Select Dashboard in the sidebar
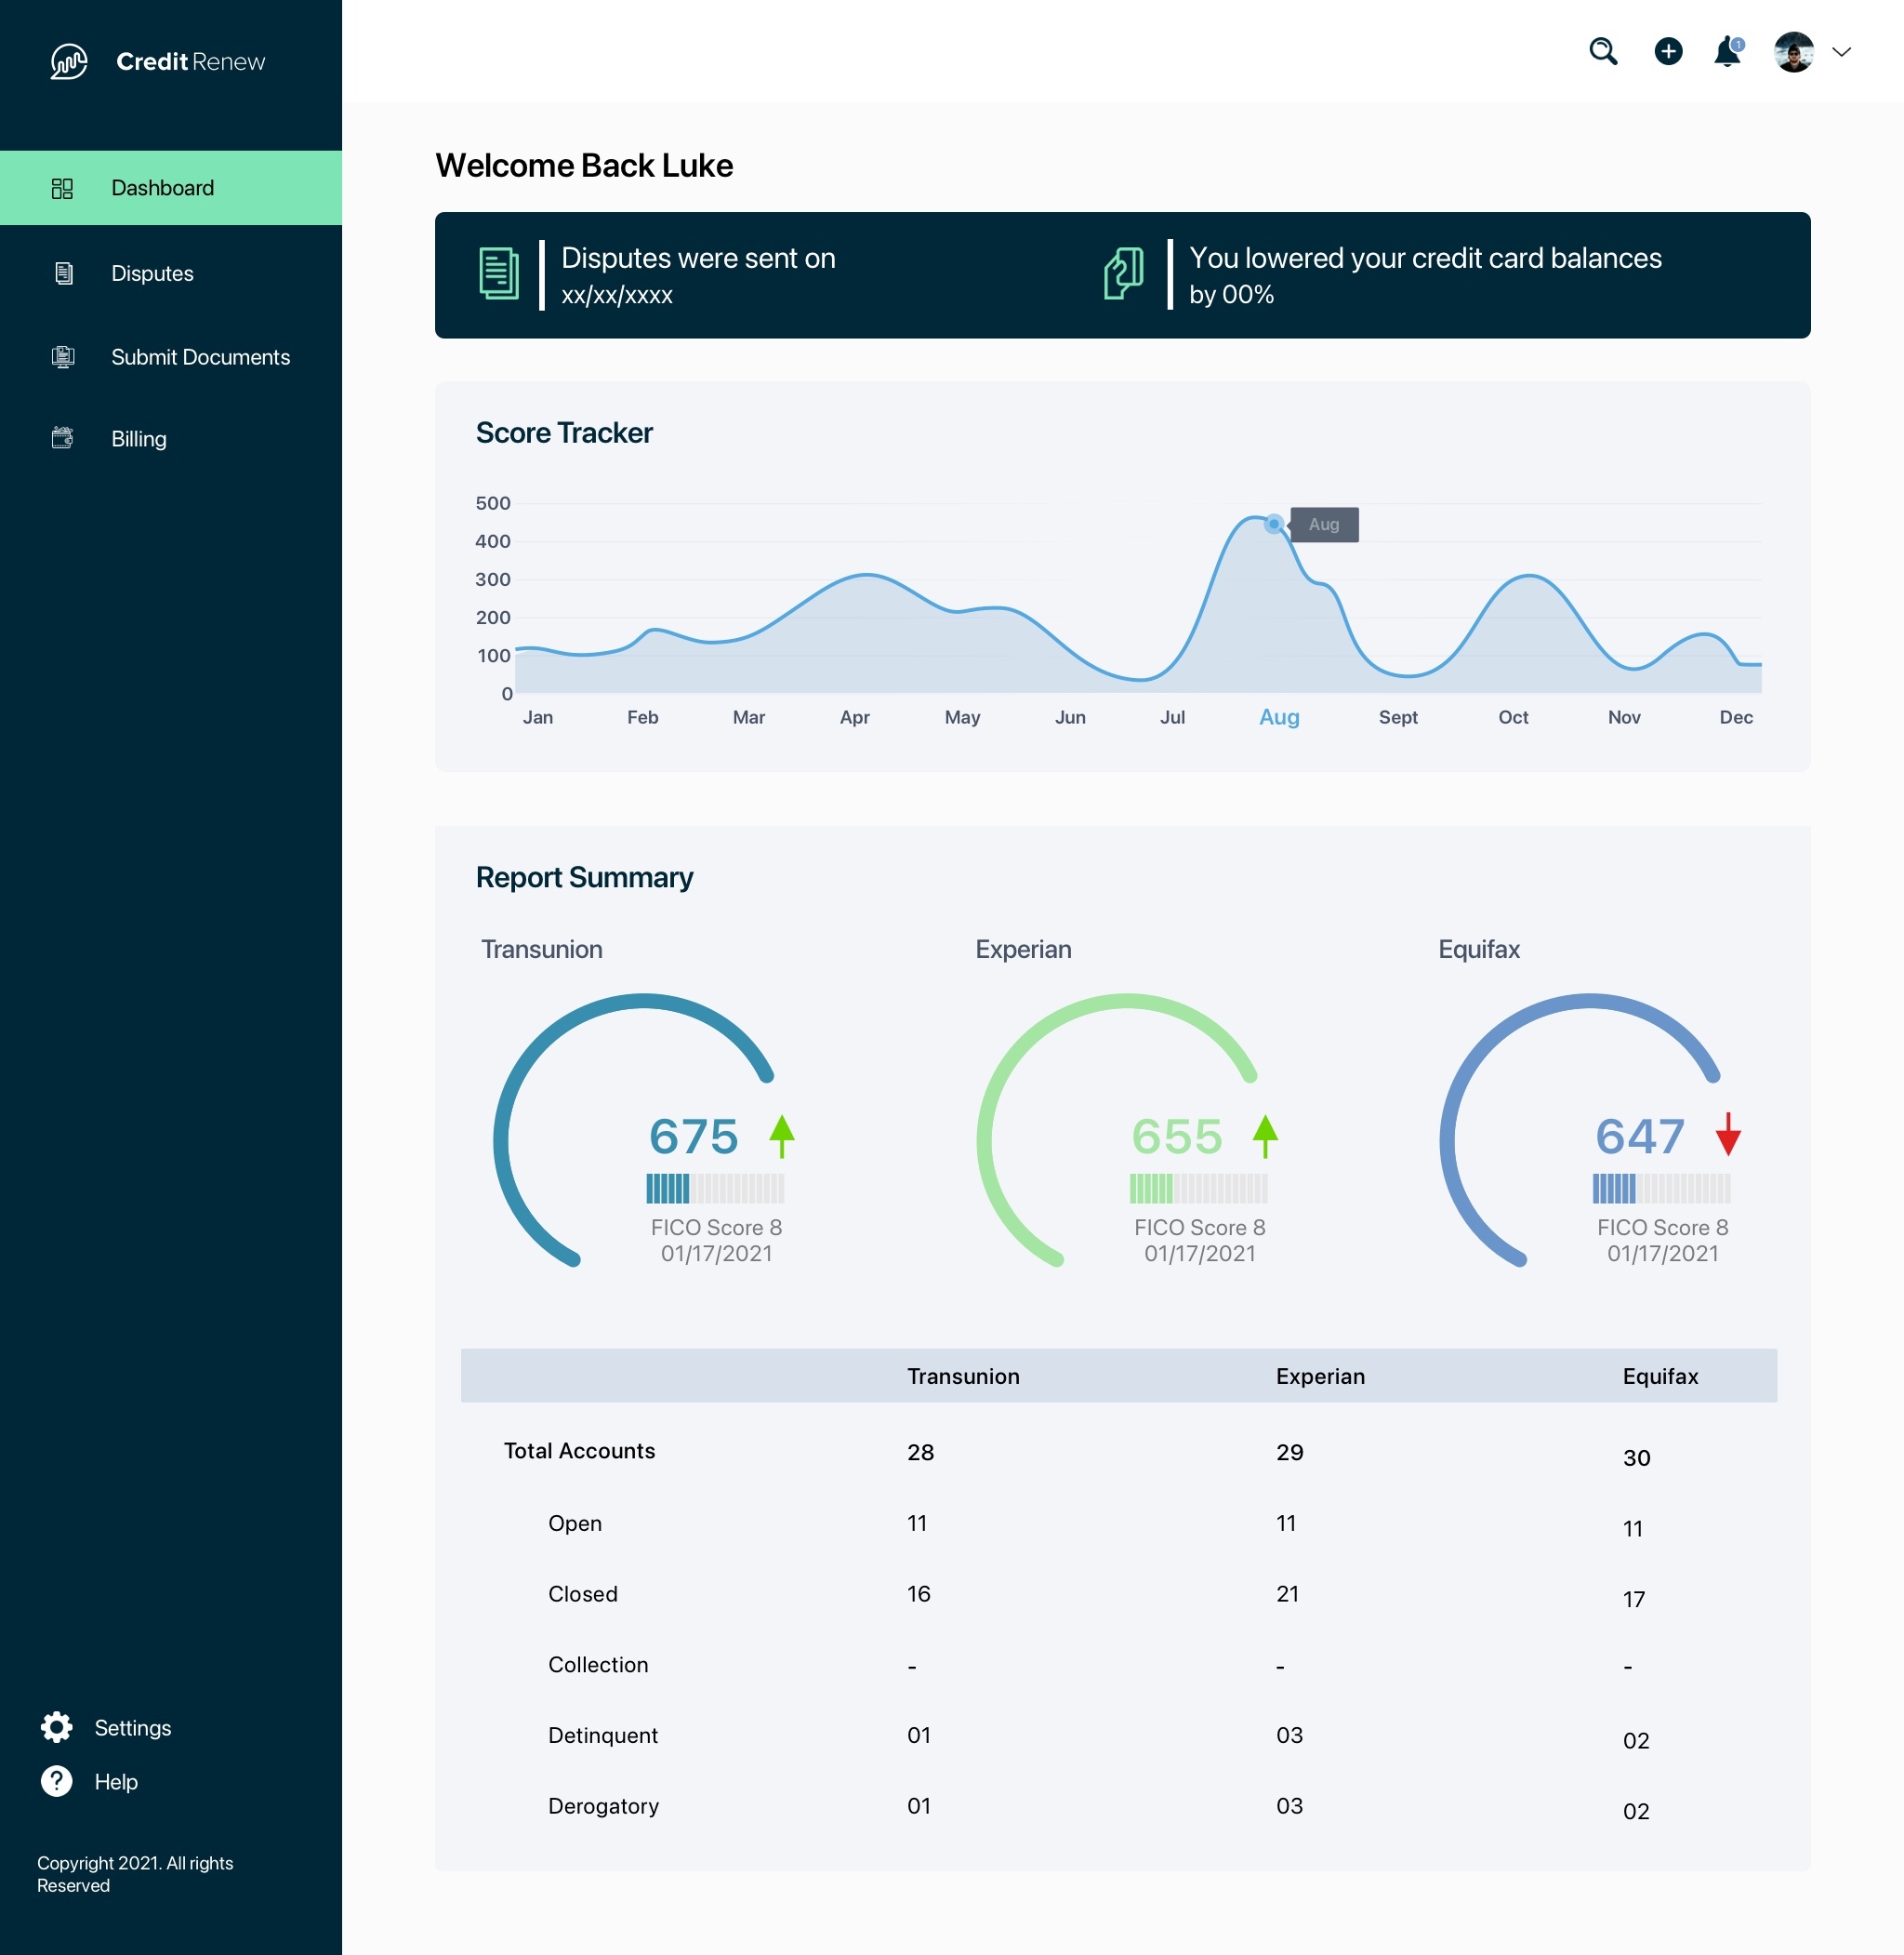Screen dimensions: 1904x1955 (171, 188)
